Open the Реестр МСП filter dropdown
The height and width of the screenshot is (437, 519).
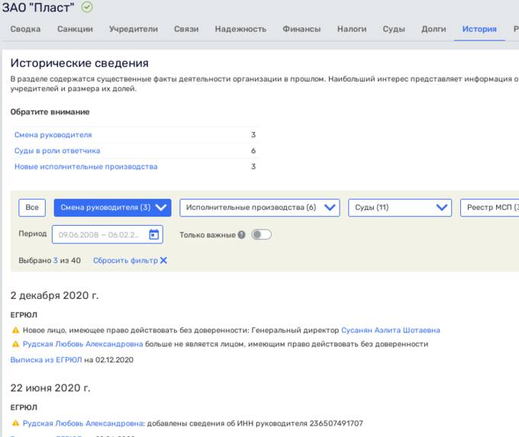pos(489,207)
